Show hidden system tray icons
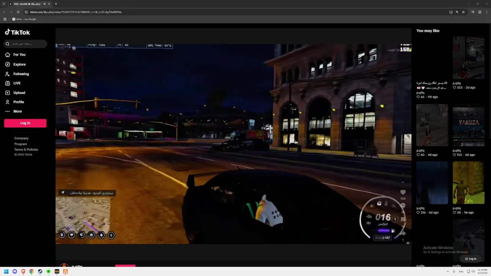Image resolution: width=491 pixels, height=276 pixels. click(448, 271)
